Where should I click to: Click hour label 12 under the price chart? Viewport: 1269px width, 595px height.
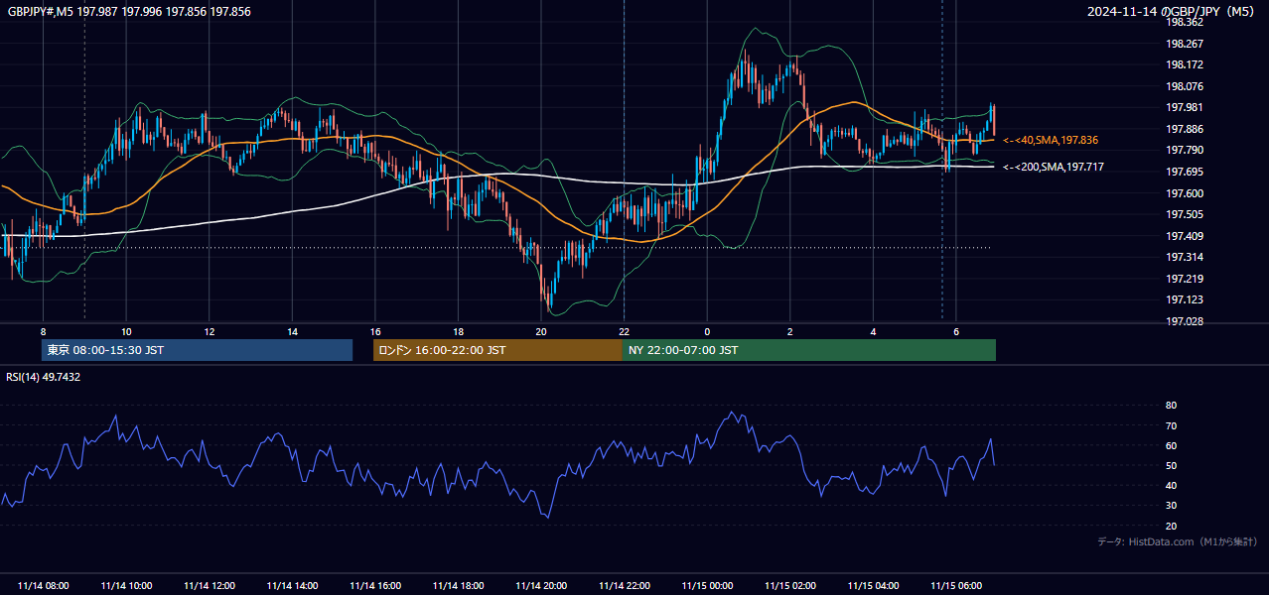(210, 331)
